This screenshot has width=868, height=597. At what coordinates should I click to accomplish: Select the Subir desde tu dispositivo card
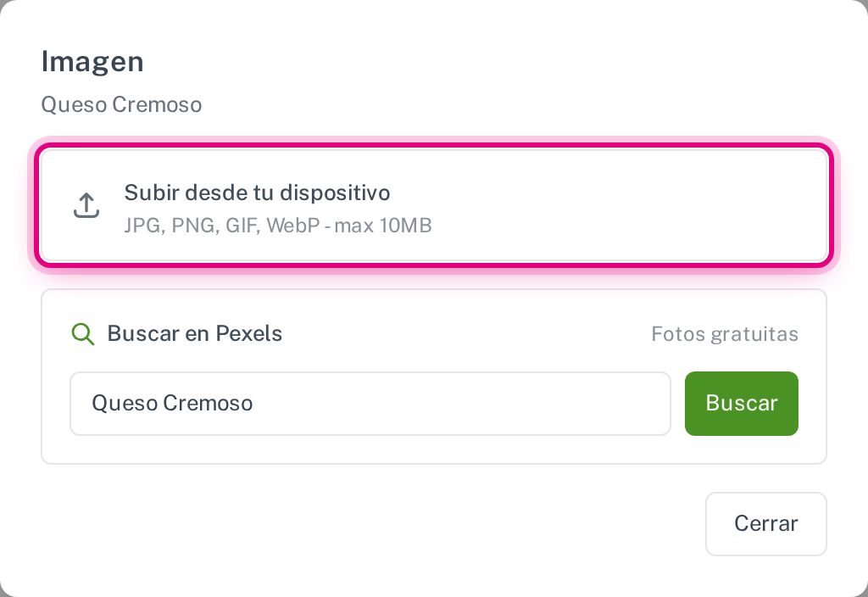click(434, 205)
